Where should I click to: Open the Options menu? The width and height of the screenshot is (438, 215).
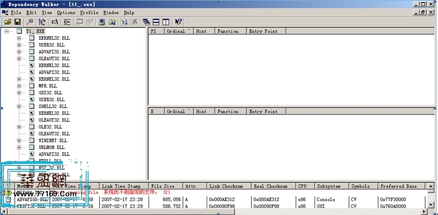pos(66,12)
